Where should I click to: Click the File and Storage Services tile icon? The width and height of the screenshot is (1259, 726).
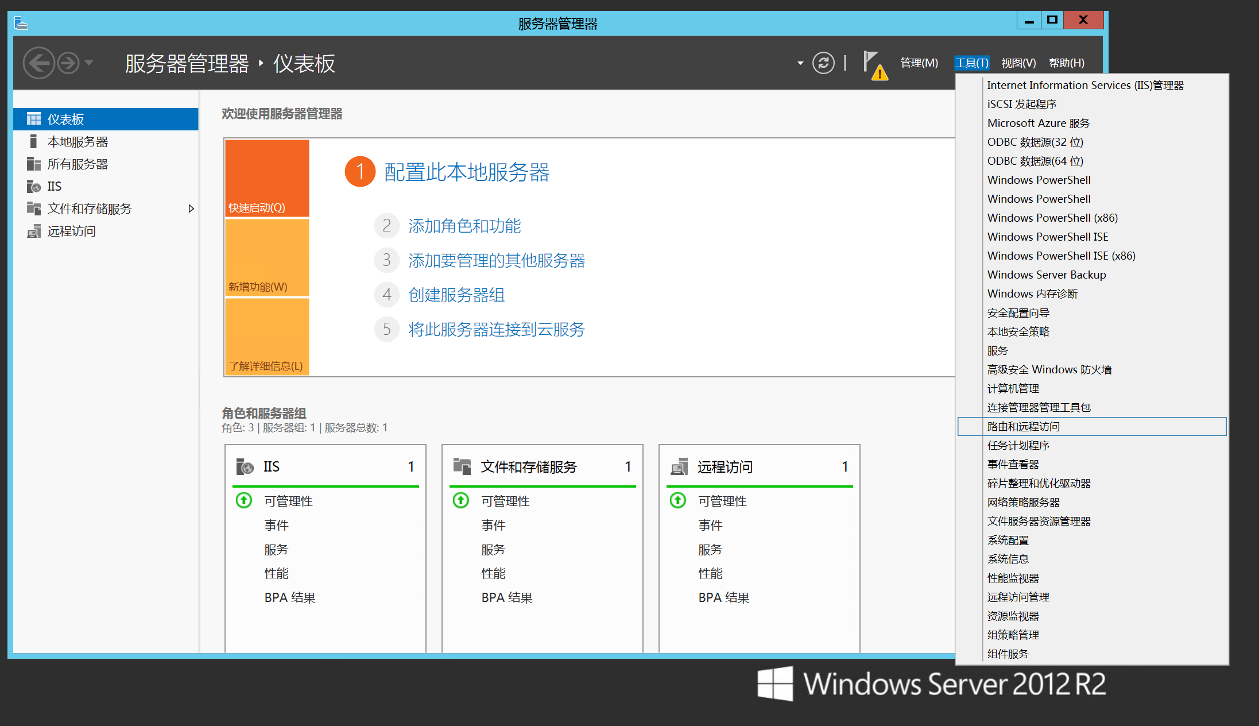462,466
